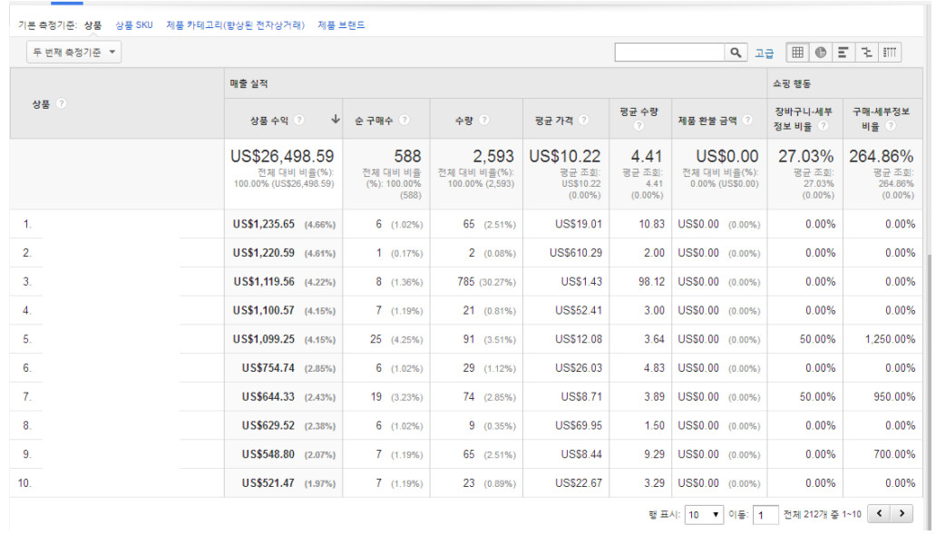Click revenue value US$1,100.57
The height and width of the screenshot is (535, 936).
(x=263, y=310)
